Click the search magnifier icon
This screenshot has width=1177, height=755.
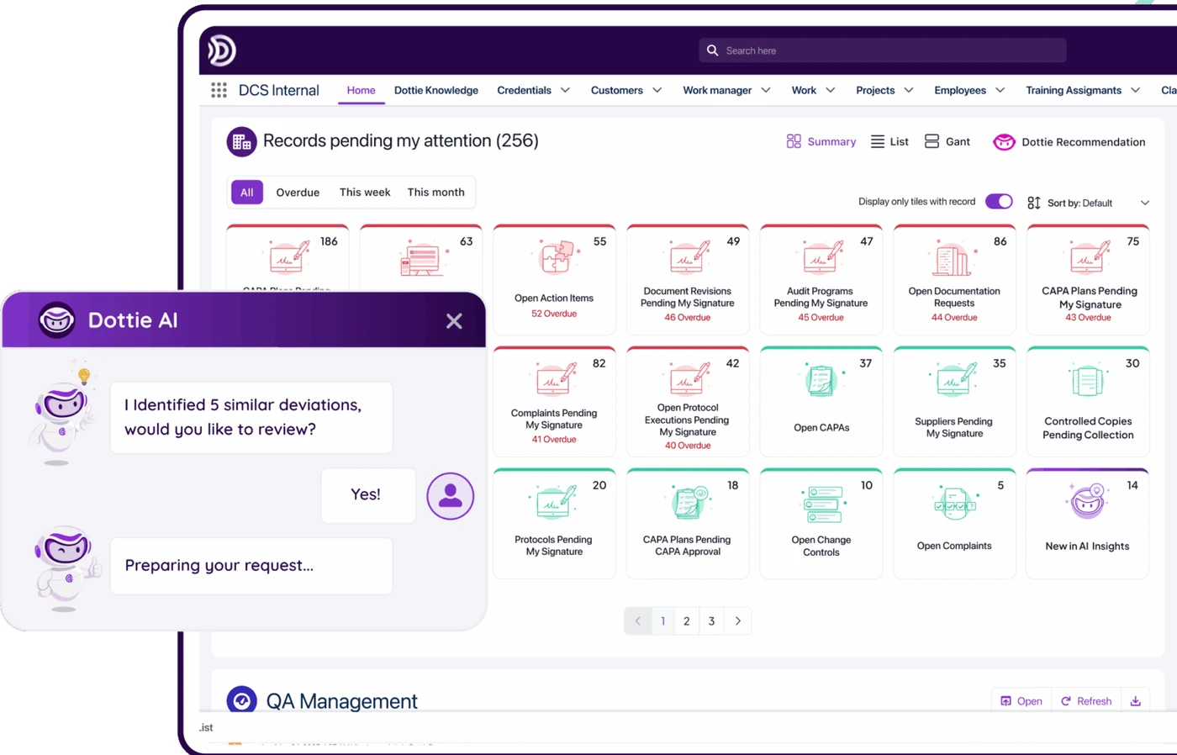click(712, 50)
